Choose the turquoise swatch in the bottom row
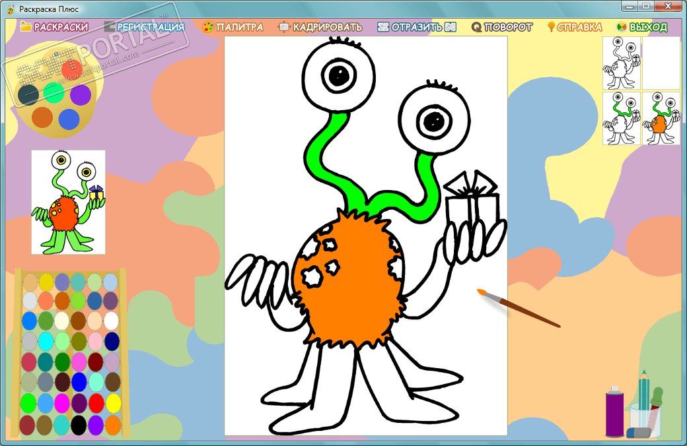 [x=62, y=425]
